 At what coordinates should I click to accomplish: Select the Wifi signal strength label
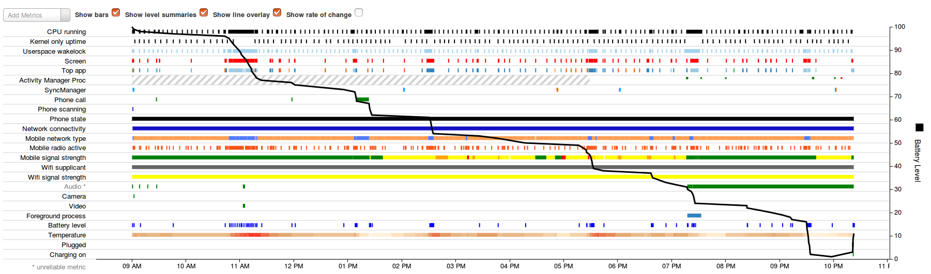(x=57, y=178)
